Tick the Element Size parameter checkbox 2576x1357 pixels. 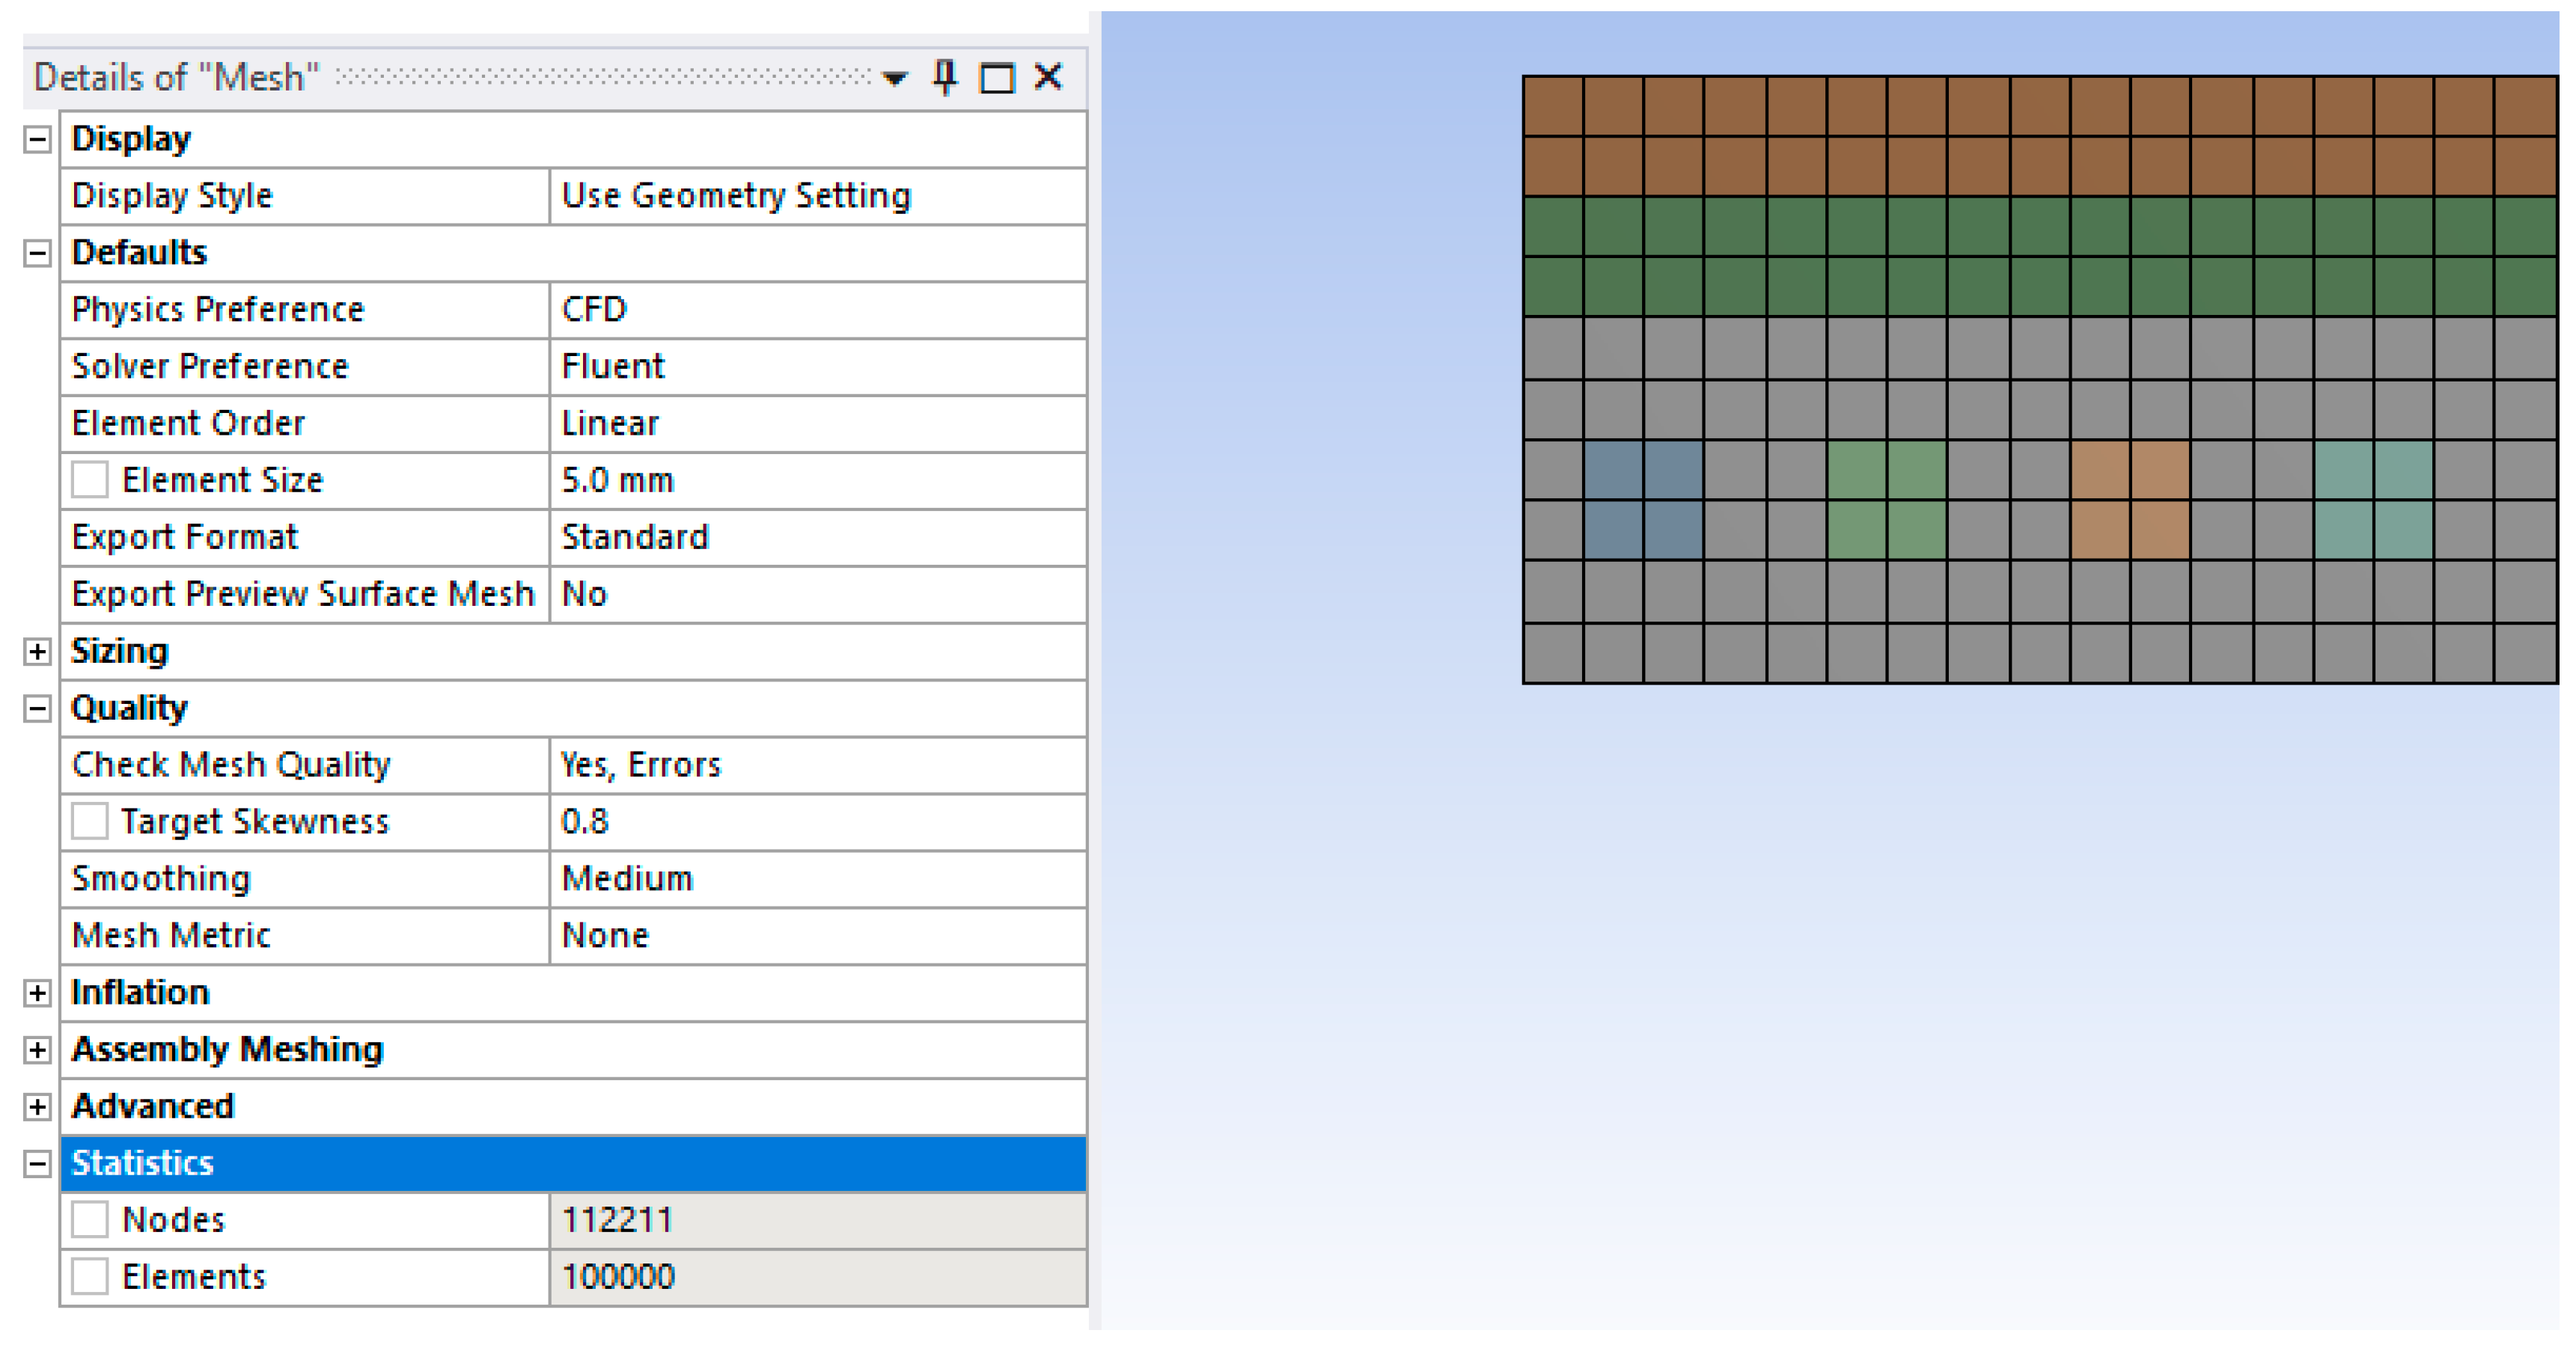coord(90,481)
